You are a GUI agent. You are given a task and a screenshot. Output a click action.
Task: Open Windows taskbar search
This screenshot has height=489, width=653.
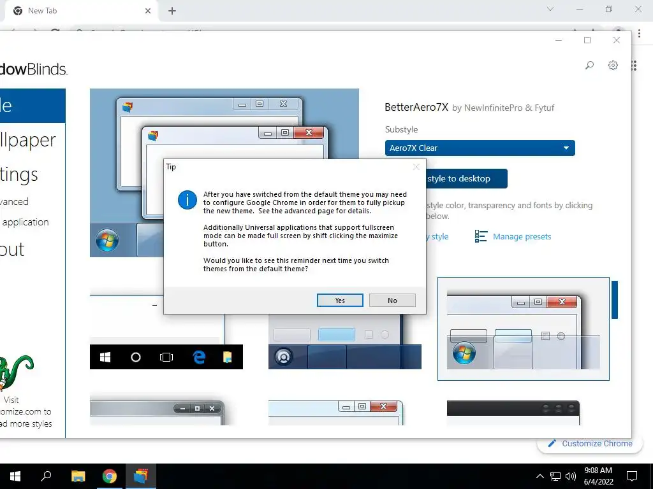pyautogui.click(x=46, y=476)
